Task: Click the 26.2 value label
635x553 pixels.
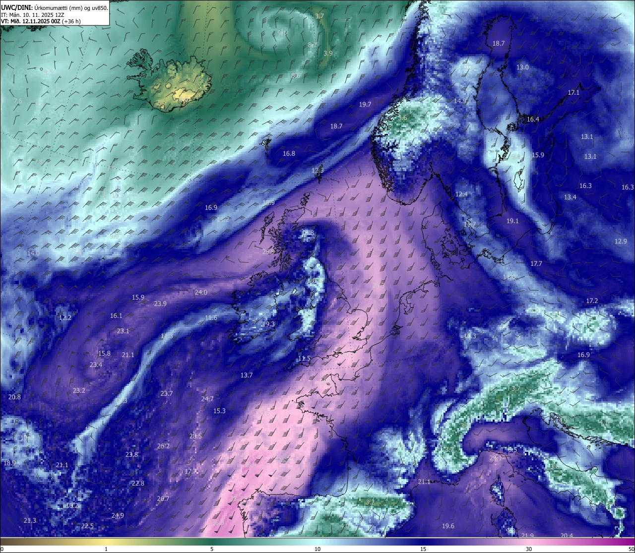Action: click(163, 446)
